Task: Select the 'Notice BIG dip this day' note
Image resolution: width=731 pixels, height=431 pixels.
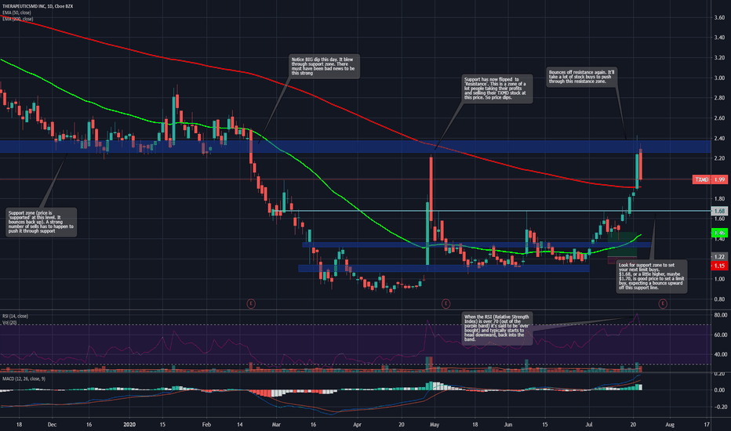Action: point(324,66)
